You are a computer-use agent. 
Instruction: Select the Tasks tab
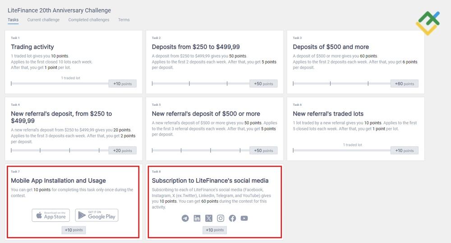(13, 20)
